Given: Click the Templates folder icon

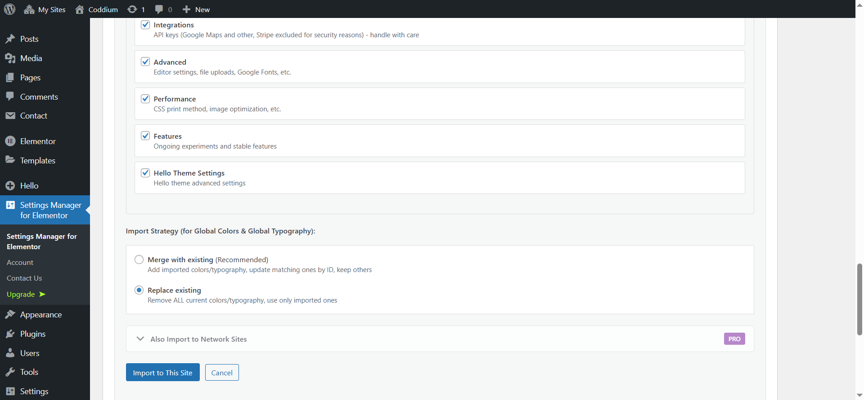Looking at the screenshot, I should 10,160.
